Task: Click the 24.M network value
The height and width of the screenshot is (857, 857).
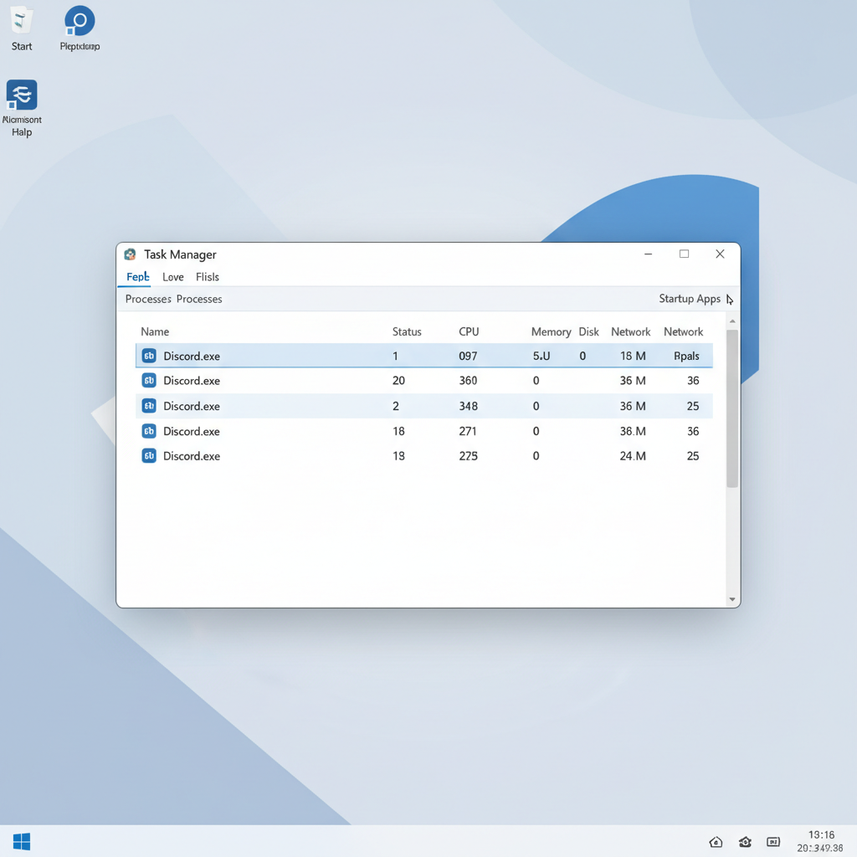Action: tap(633, 455)
